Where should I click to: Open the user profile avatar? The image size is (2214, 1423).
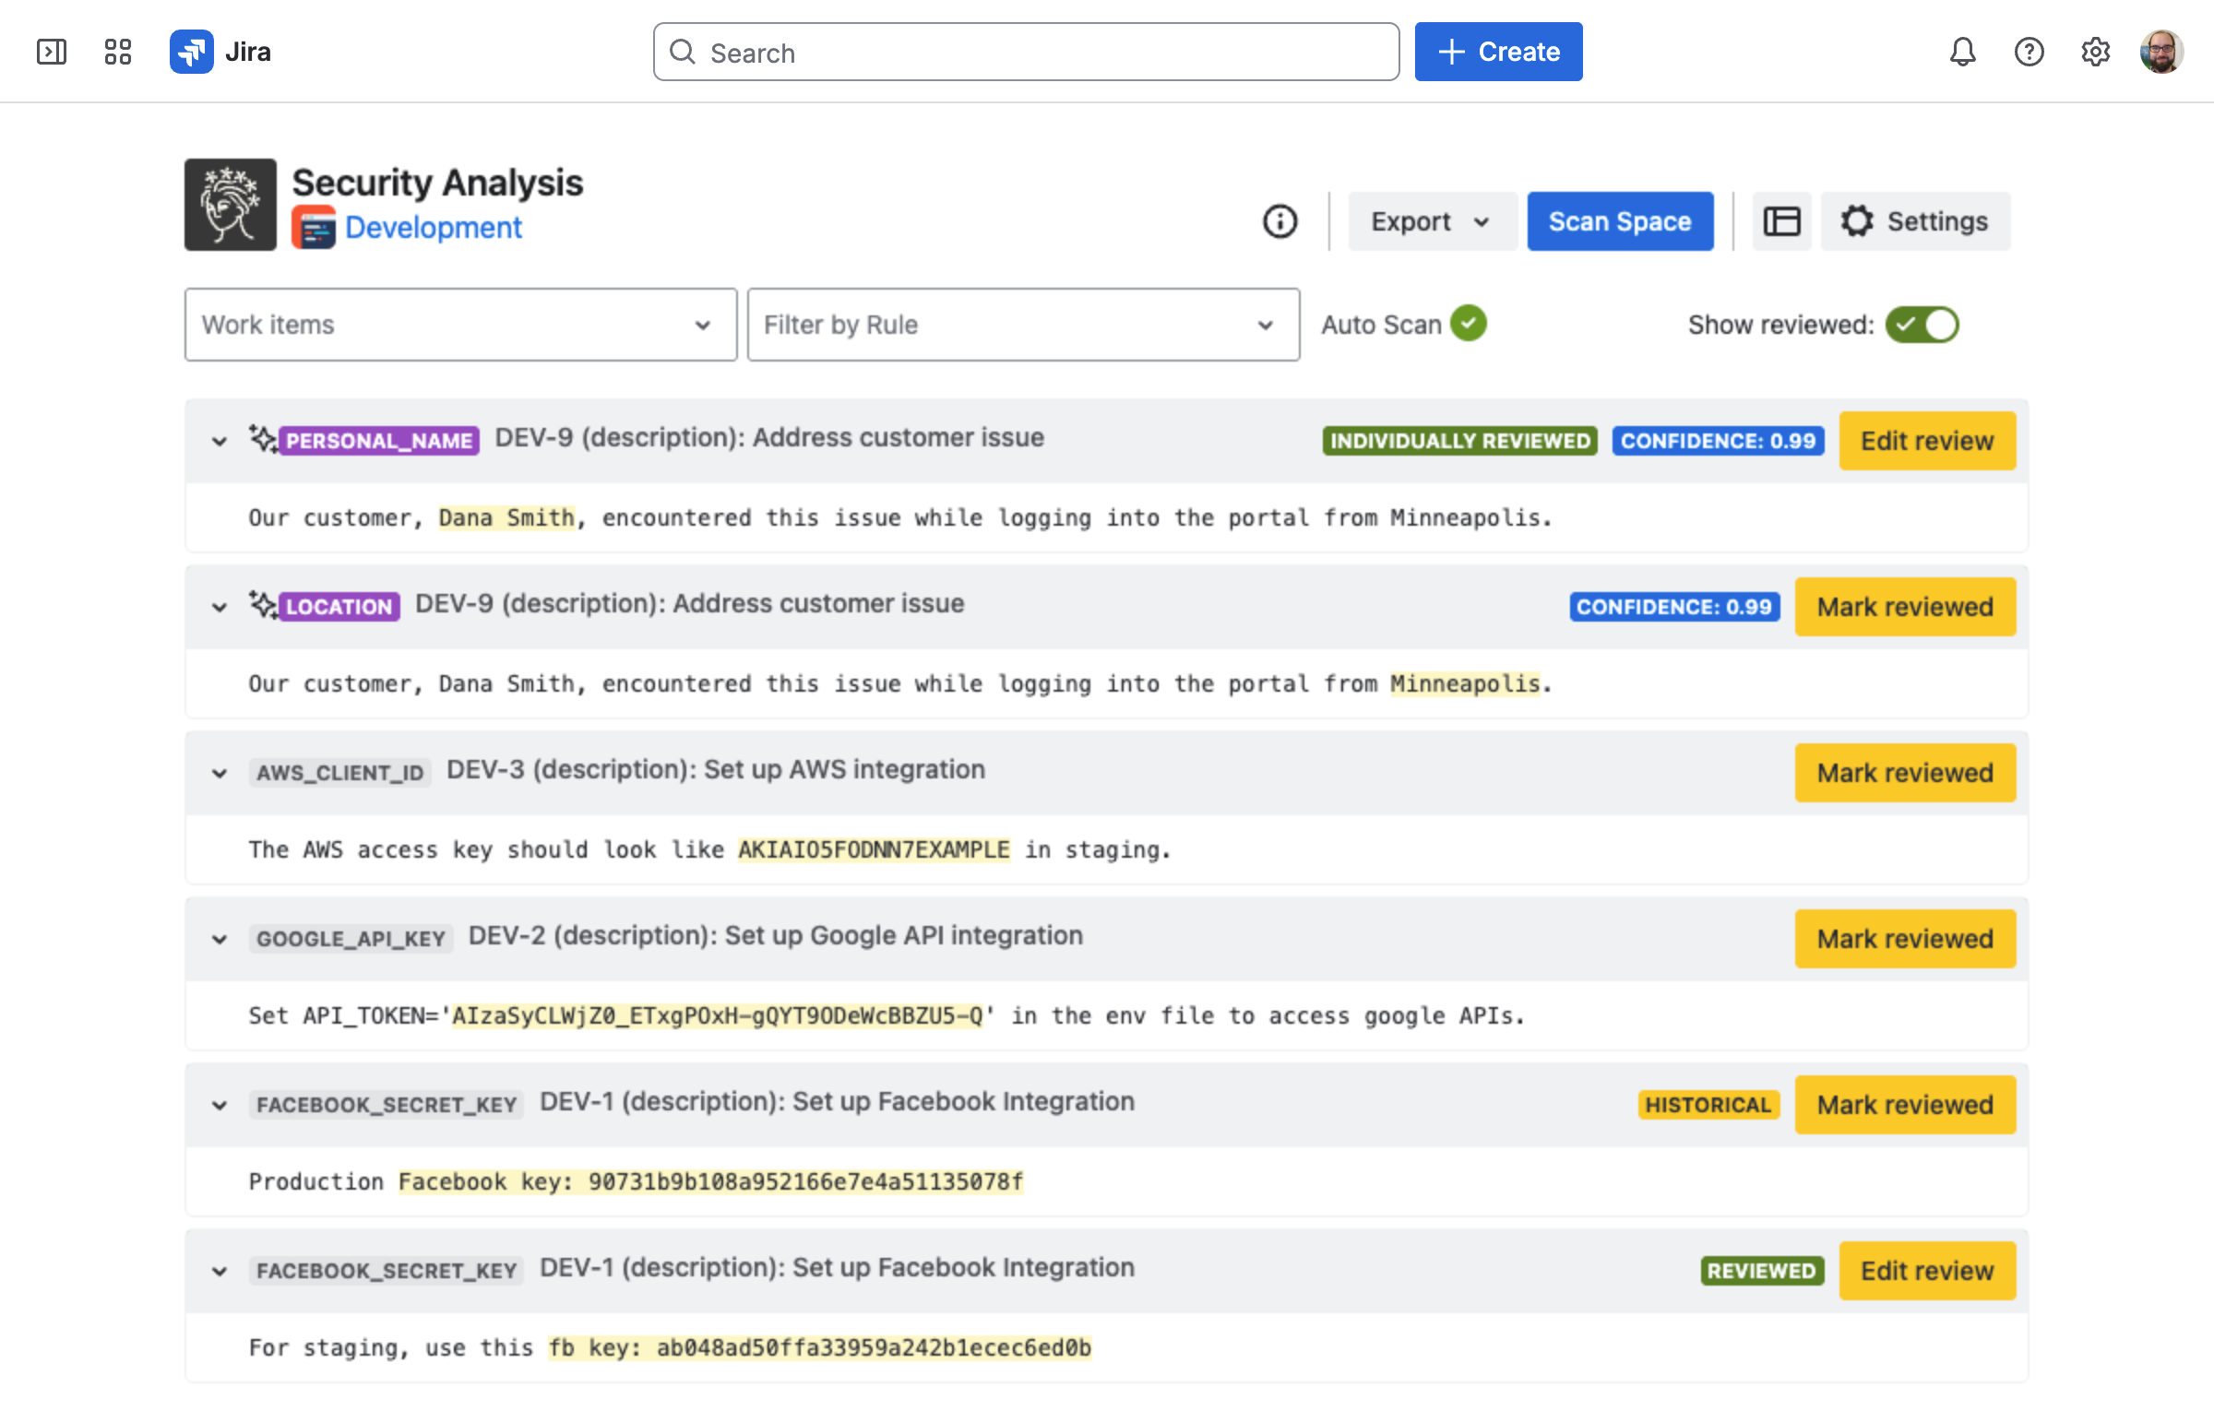click(x=2160, y=52)
